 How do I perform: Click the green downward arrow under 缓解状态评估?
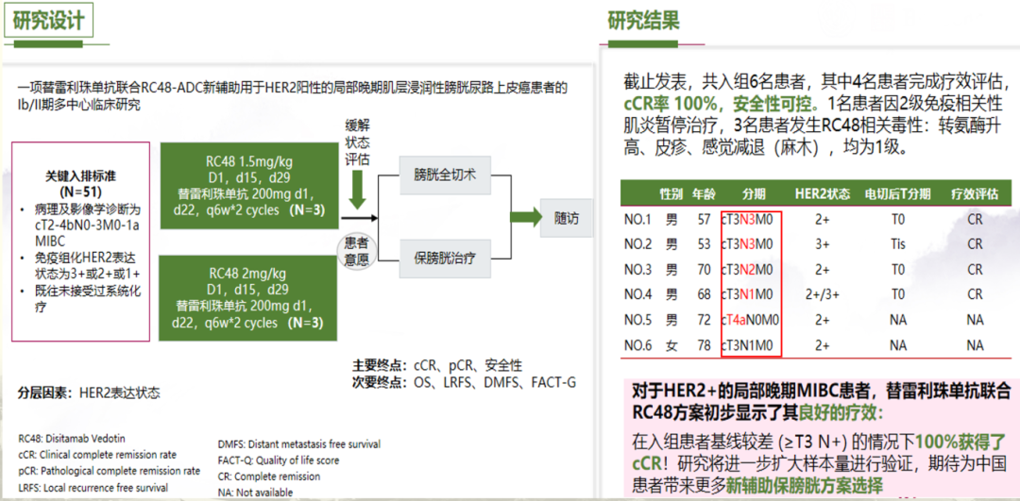356,191
